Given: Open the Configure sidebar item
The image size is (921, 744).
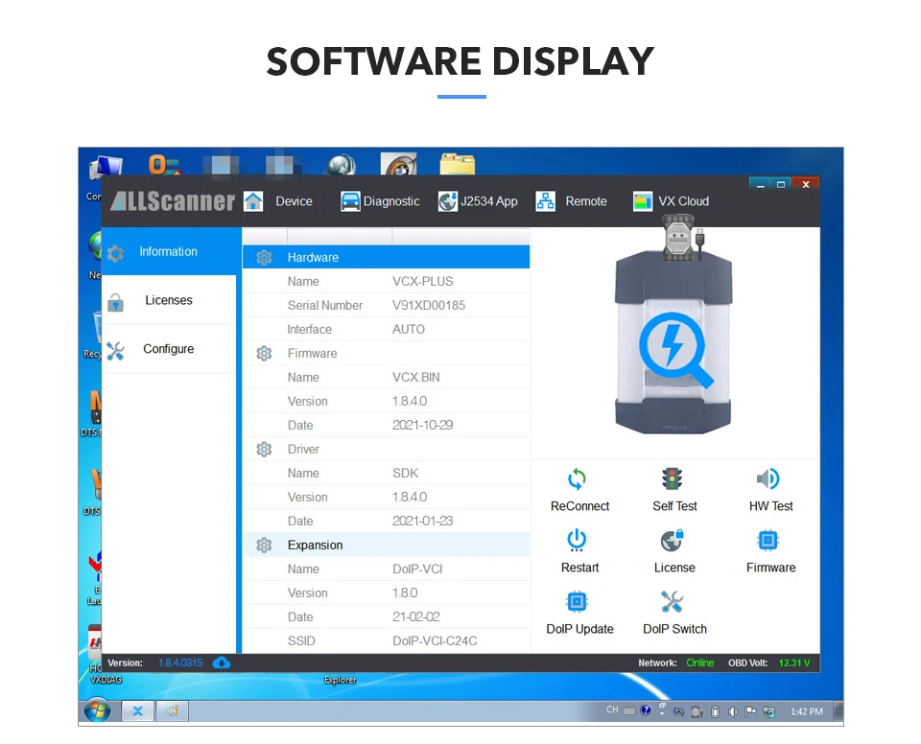Looking at the screenshot, I should 169,349.
